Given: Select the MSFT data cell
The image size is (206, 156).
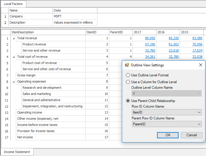Looking at the screenshot, I should point(75,16).
